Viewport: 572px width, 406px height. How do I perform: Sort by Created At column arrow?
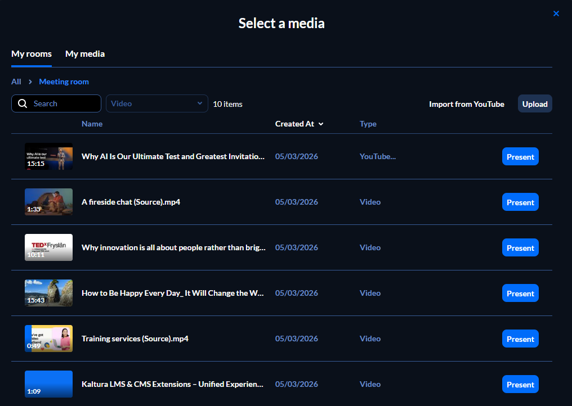321,124
